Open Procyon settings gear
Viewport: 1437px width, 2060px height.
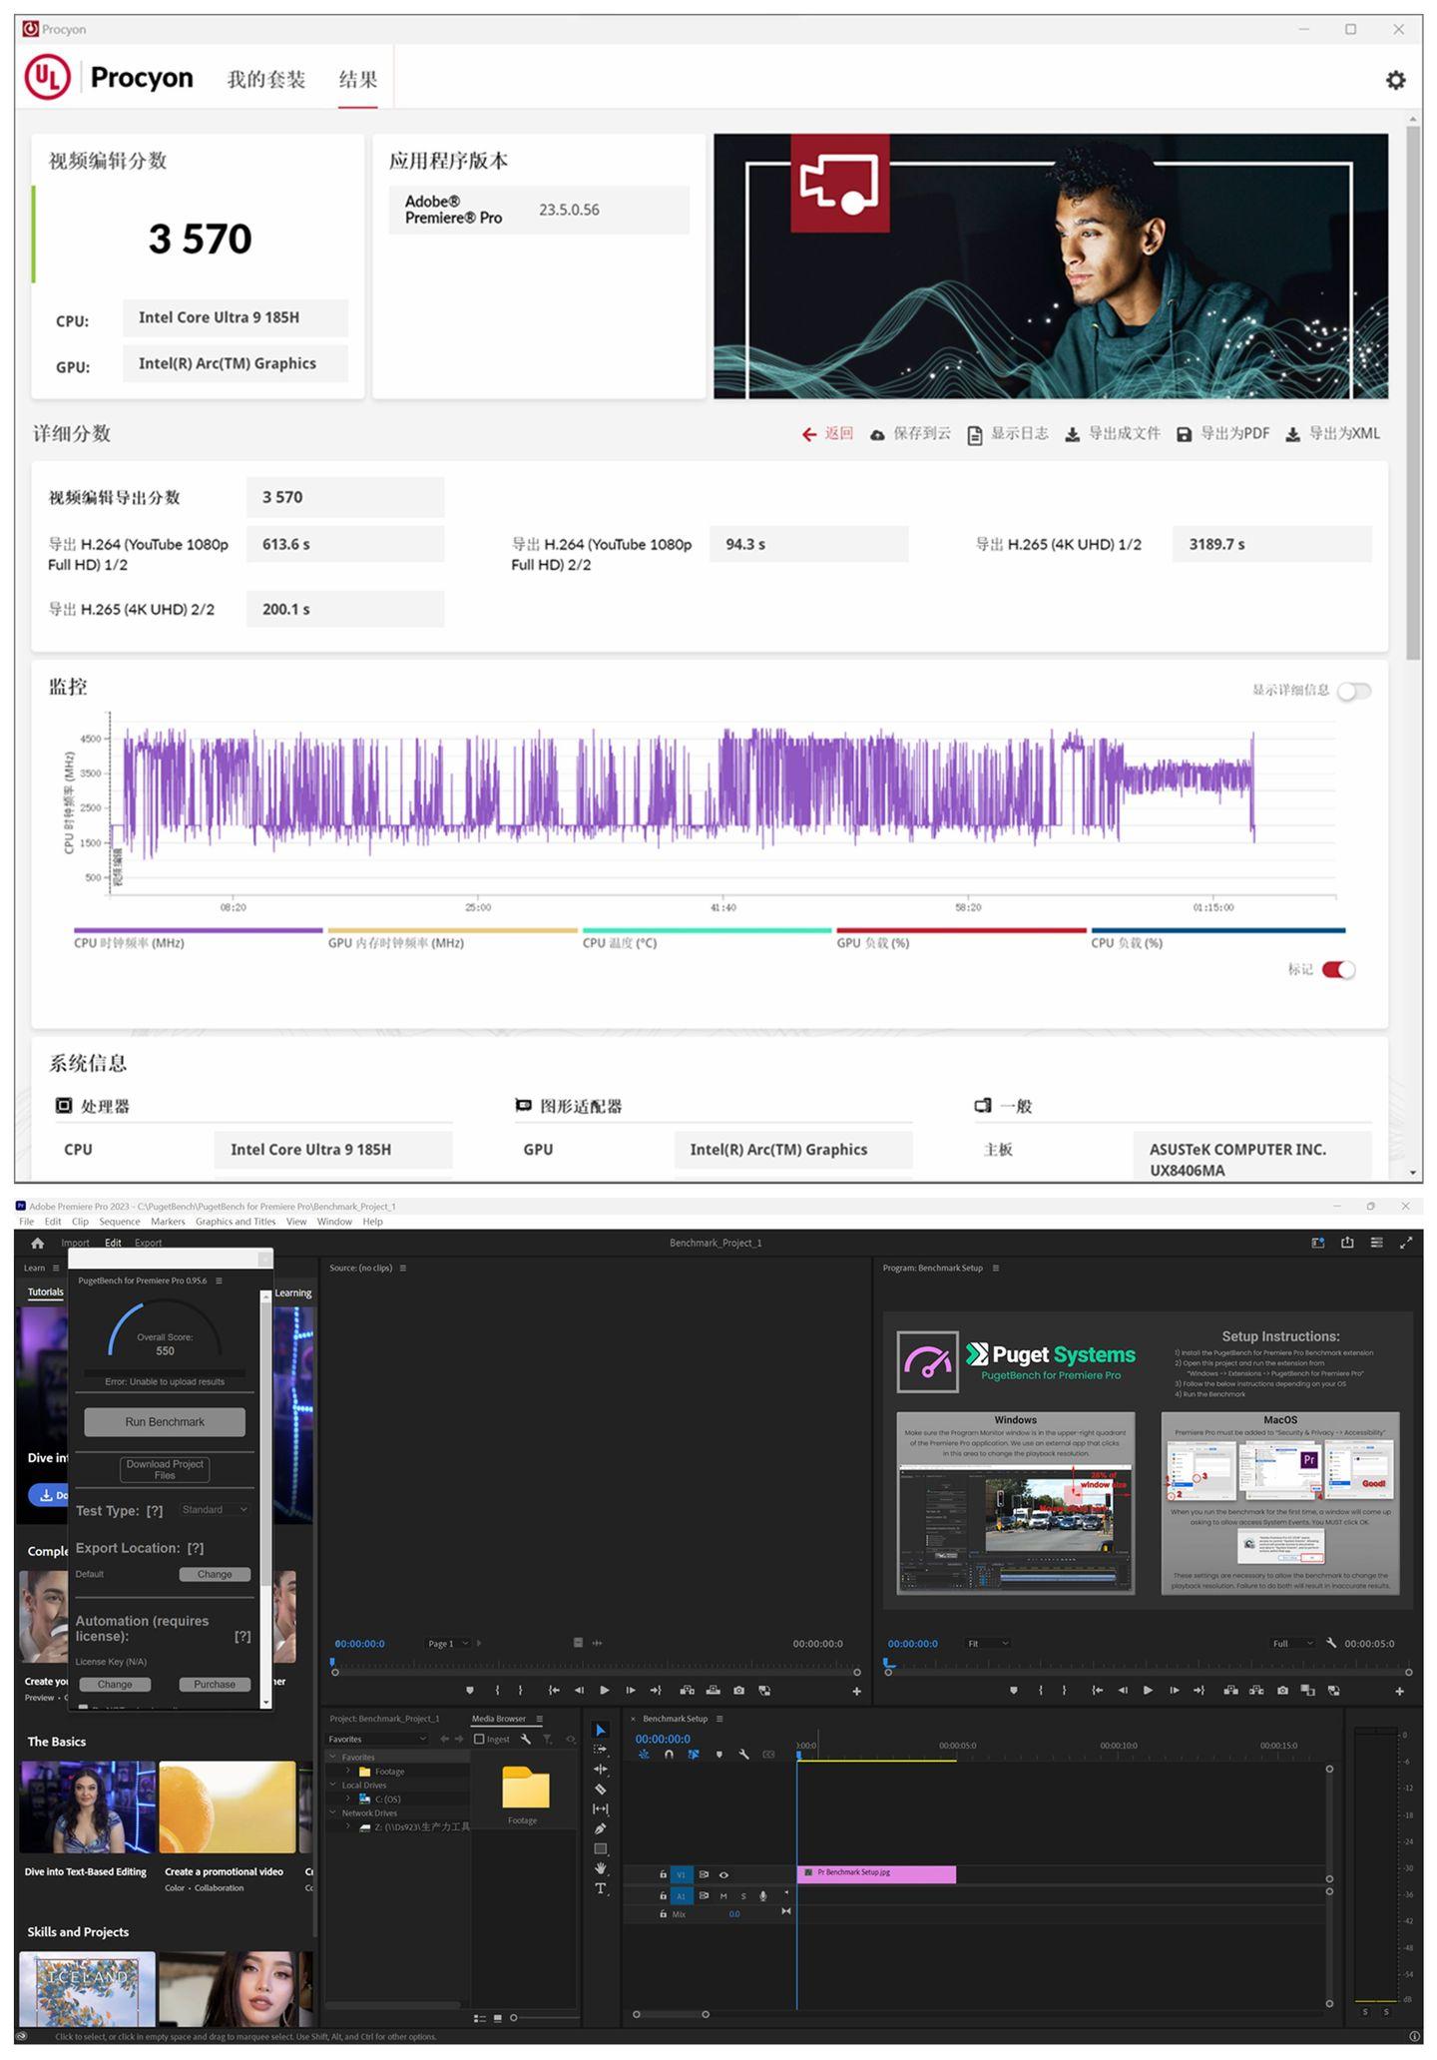tap(1395, 80)
